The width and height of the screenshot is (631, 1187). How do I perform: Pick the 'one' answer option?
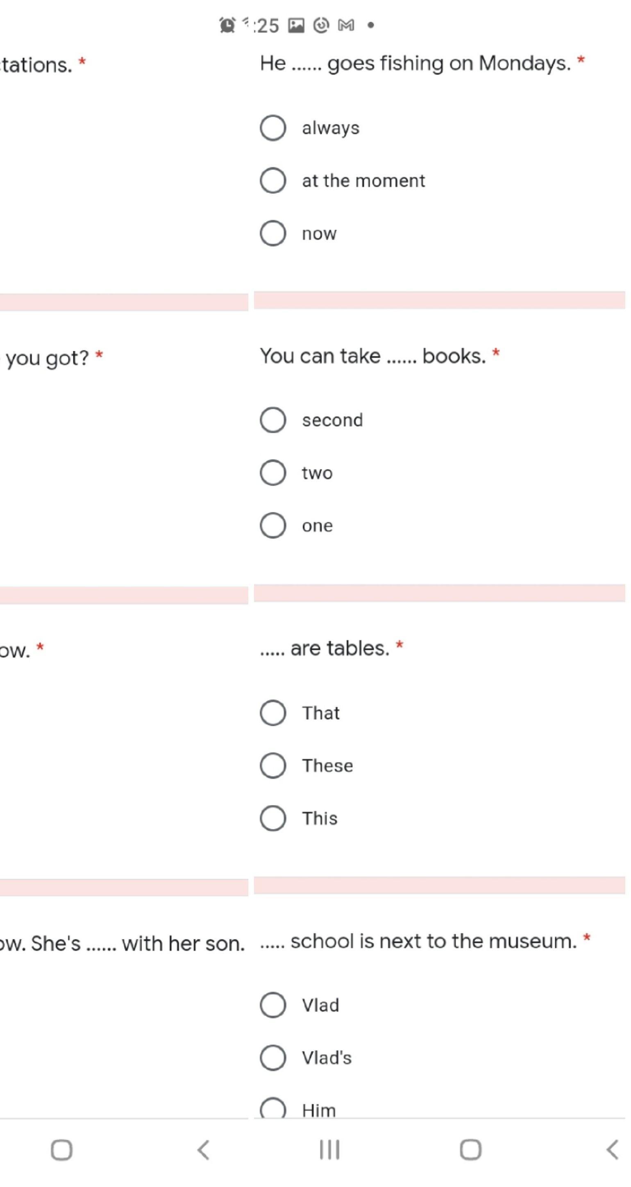(273, 525)
